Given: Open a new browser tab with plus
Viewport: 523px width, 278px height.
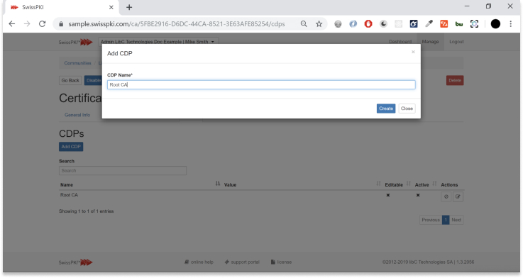Looking at the screenshot, I should pyautogui.click(x=129, y=7).
